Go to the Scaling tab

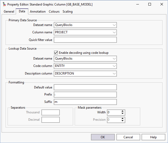pyautogui.click(x=68, y=12)
